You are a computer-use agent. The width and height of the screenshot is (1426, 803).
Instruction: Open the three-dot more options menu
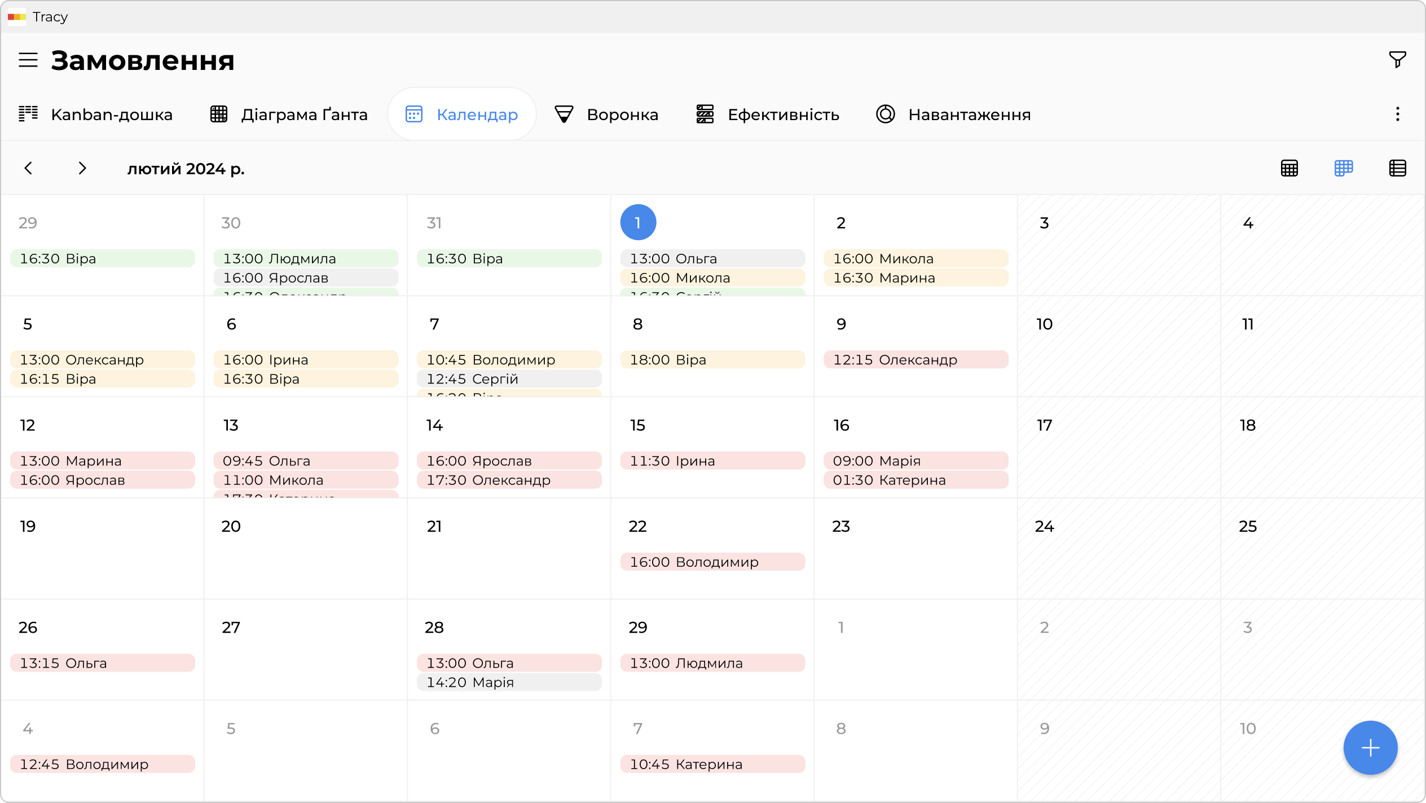click(x=1397, y=114)
